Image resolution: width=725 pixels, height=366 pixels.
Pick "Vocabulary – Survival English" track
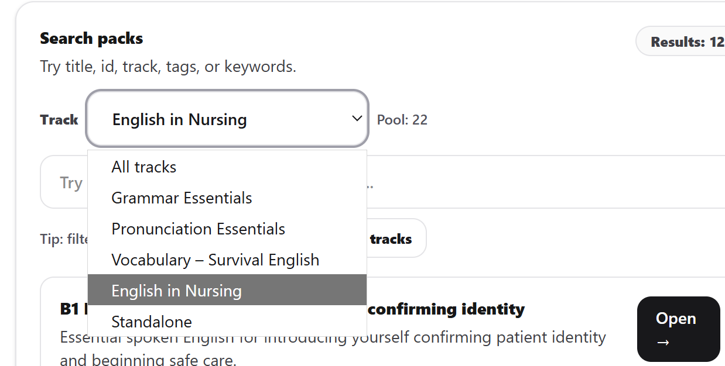[x=215, y=260]
